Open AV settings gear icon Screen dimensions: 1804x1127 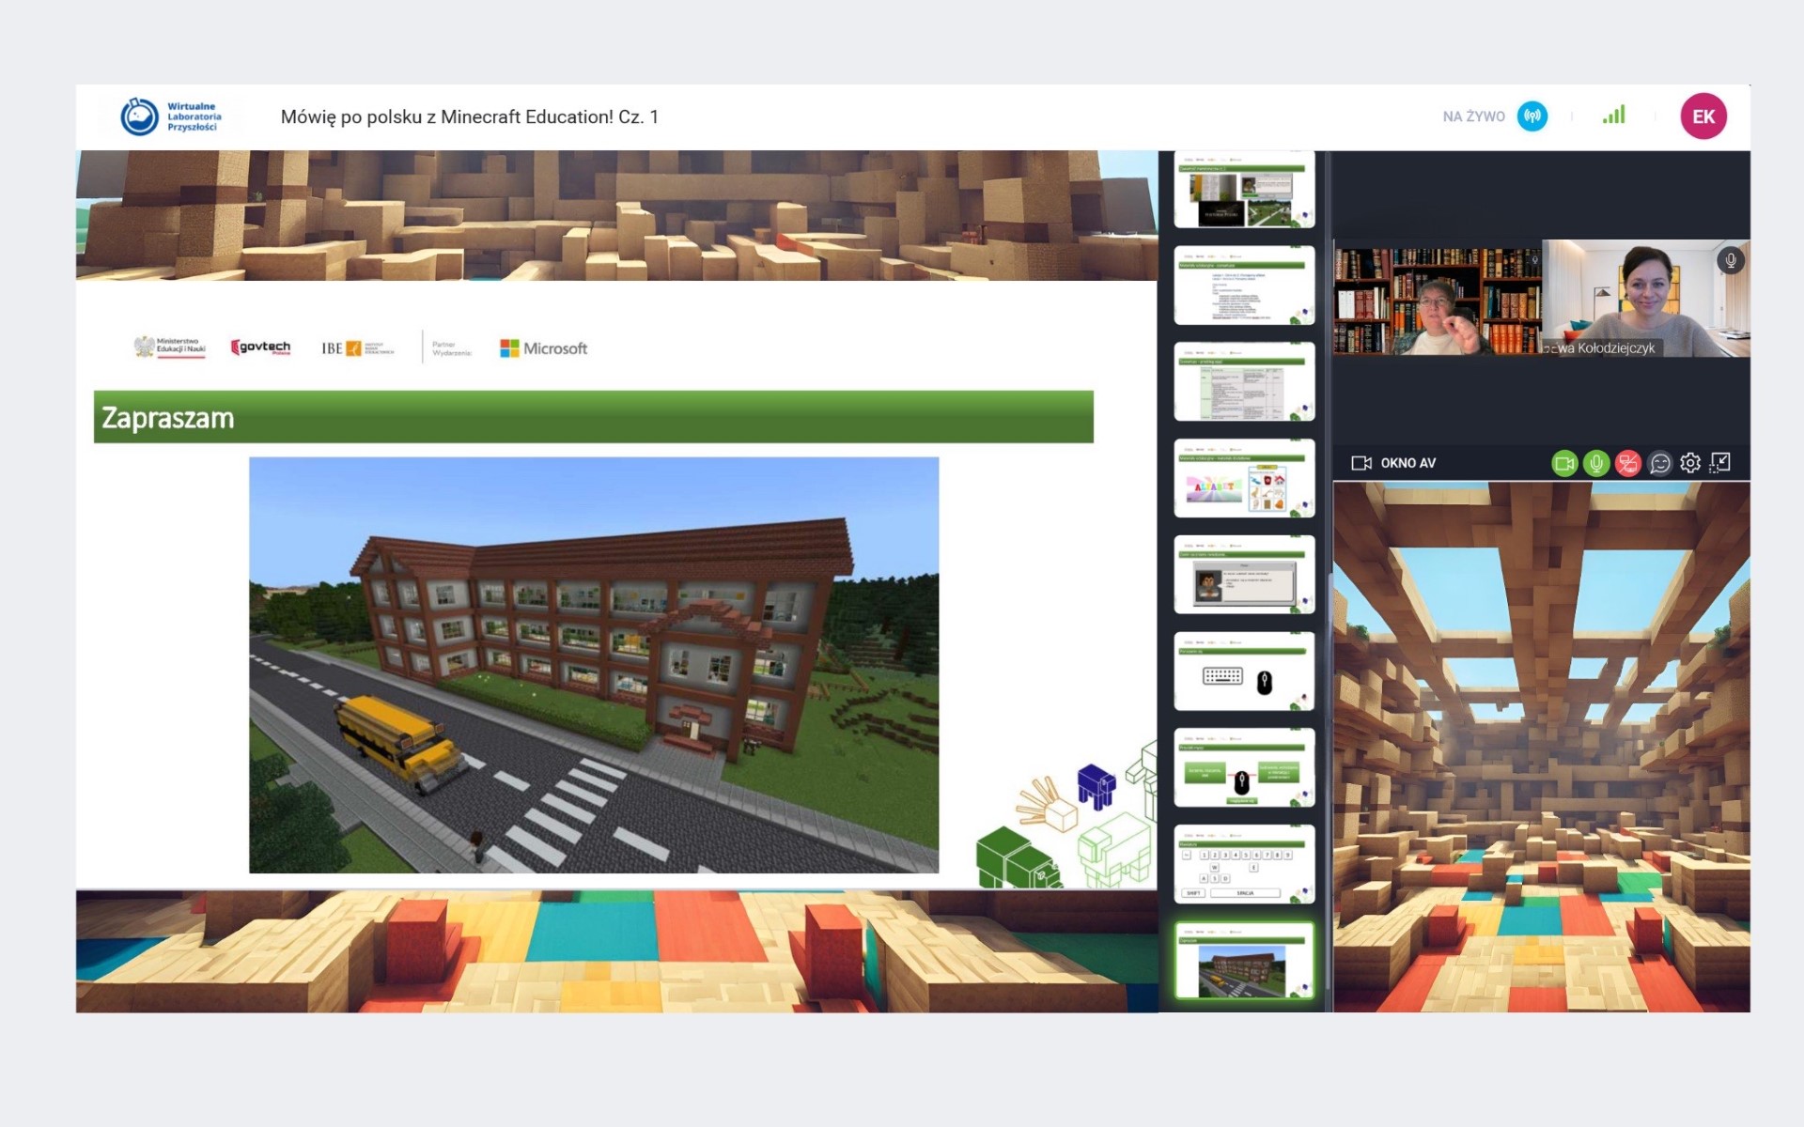pyautogui.click(x=1690, y=463)
